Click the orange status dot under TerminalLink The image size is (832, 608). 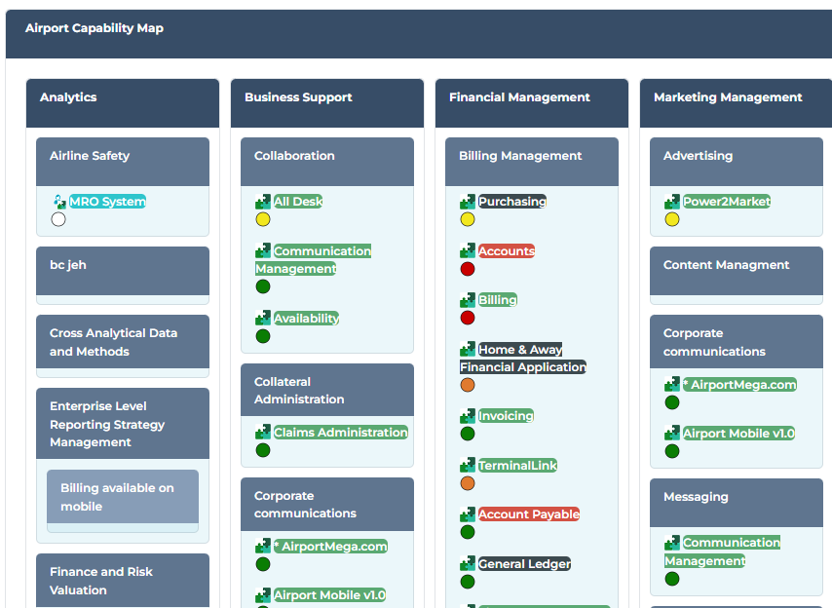click(468, 483)
